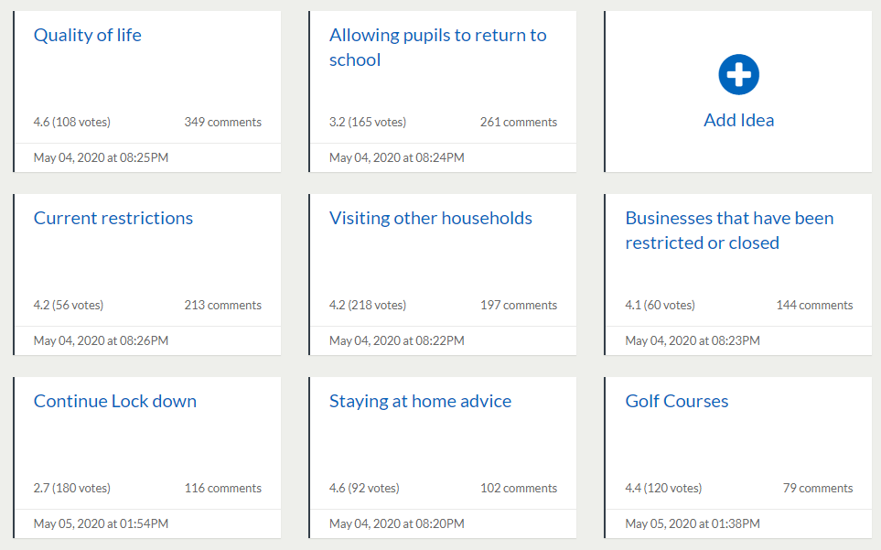This screenshot has width=881, height=550.
Task: View the 261 comments count
Action: 518,123
